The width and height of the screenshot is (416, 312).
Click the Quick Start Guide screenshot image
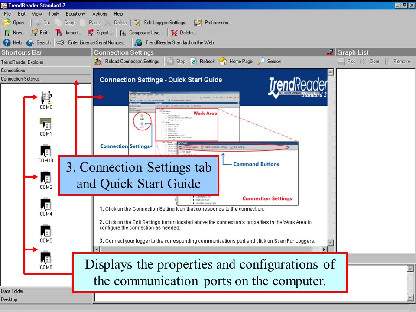pyautogui.click(x=214, y=148)
